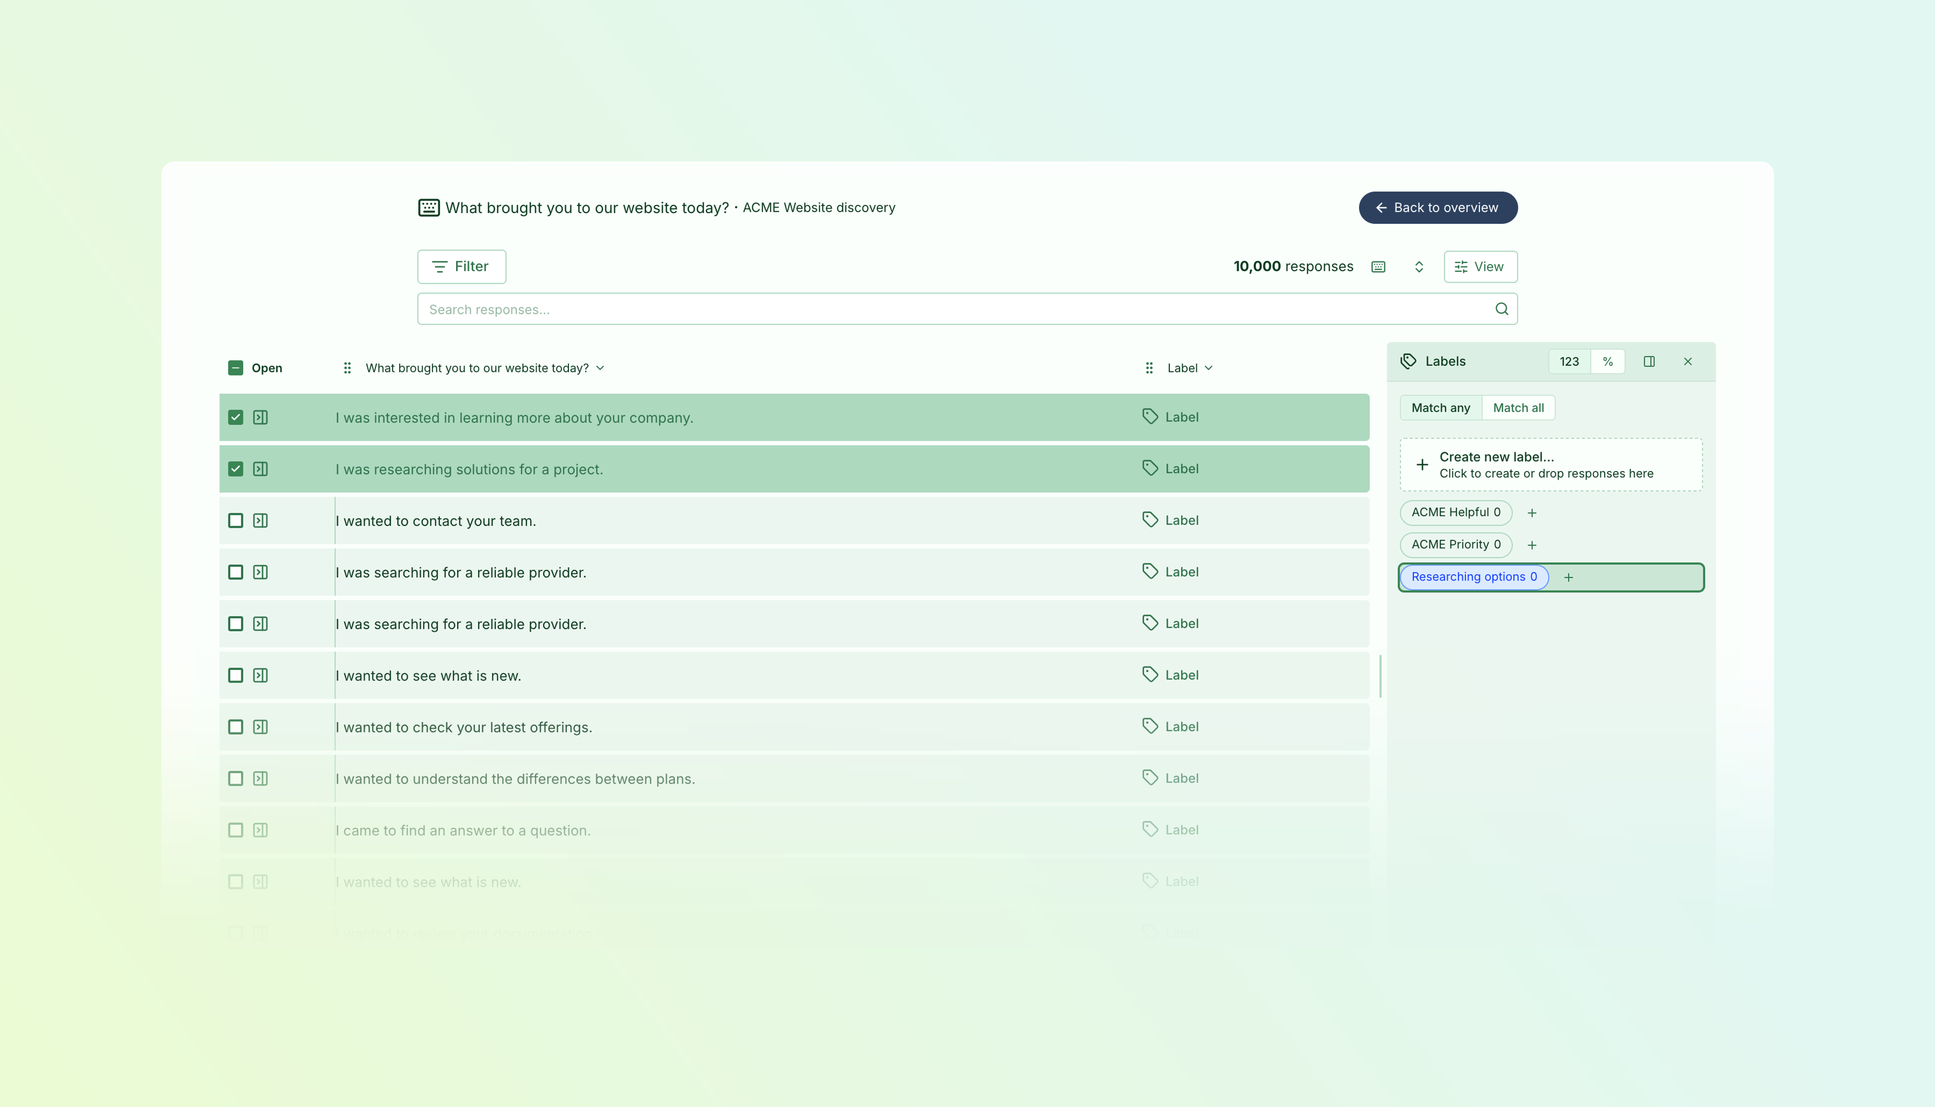Image resolution: width=1935 pixels, height=1107 pixels.
Task: Open side panel for 'contact your team' row
Action: click(x=260, y=521)
